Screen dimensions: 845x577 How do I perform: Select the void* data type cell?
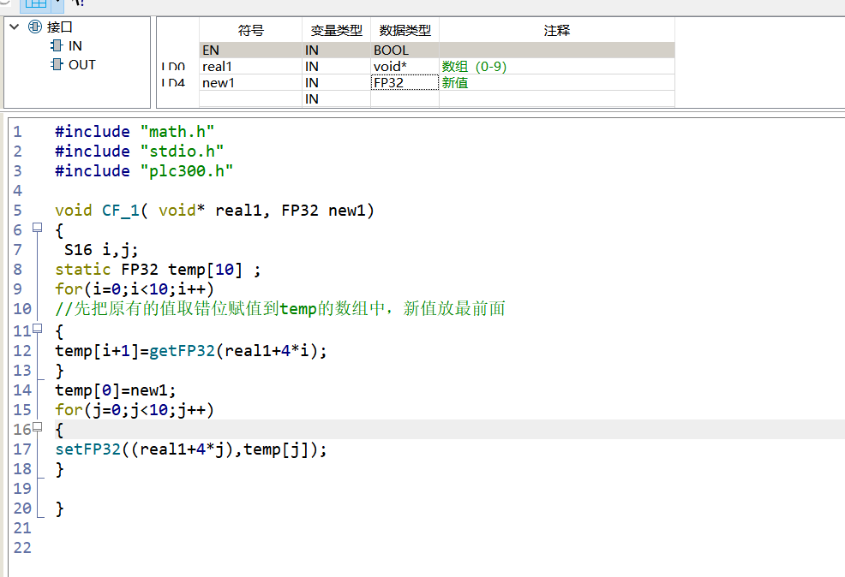click(x=405, y=66)
